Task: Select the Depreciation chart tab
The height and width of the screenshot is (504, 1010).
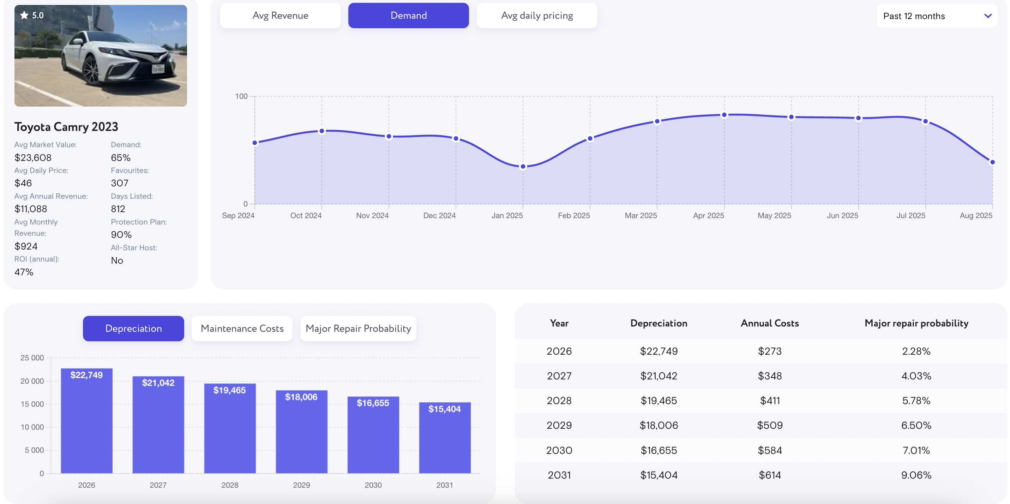Action: click(x=133, y=328)
